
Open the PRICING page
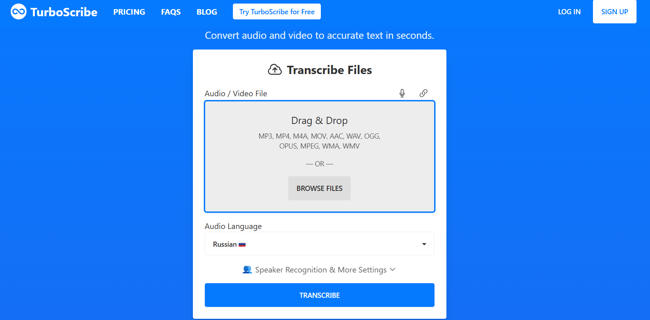[129, 12]
